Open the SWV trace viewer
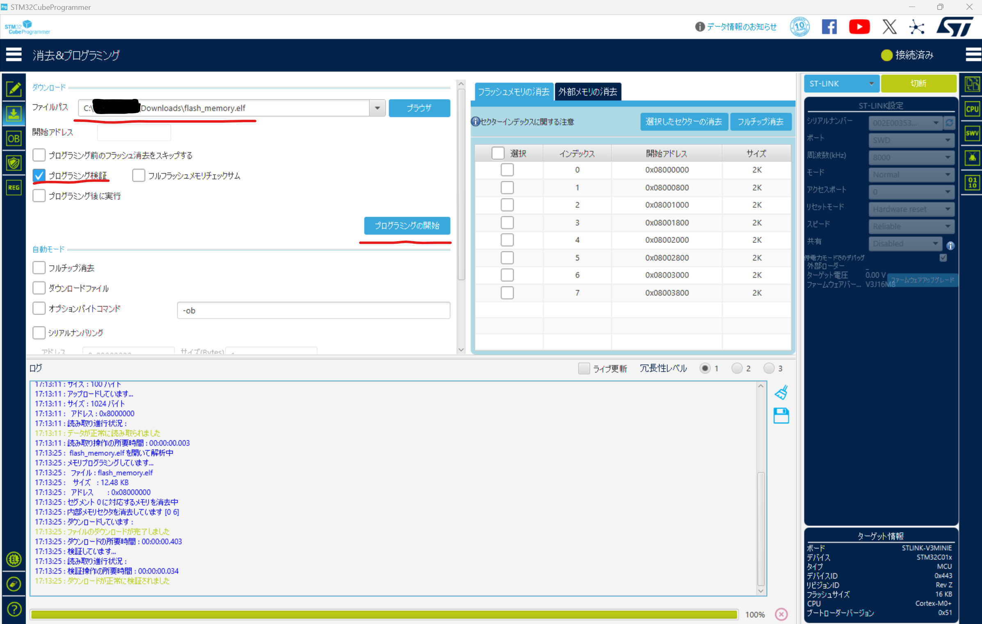Viewport: 982px width, 624px height. [x=971, y=133]
